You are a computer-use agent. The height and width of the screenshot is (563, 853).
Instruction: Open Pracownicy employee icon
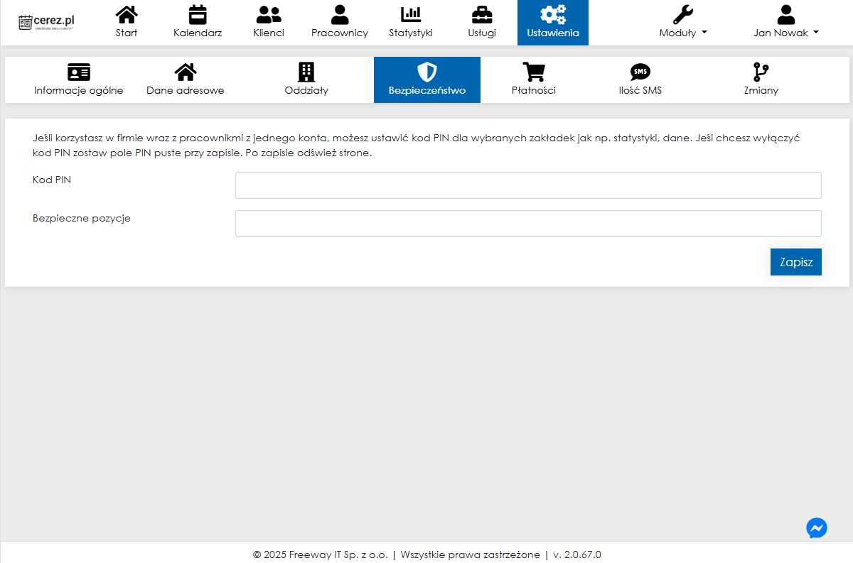(x=340, y=15)
